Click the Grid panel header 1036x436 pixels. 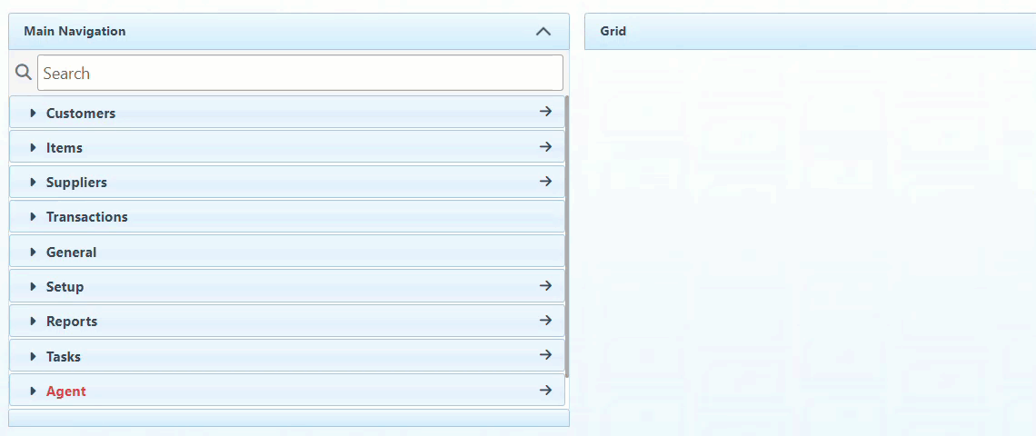coord(809,31)
